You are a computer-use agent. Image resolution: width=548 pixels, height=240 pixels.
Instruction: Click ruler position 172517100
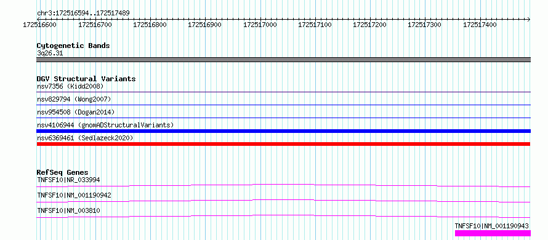pyautogui.click(x=315, y=25)
